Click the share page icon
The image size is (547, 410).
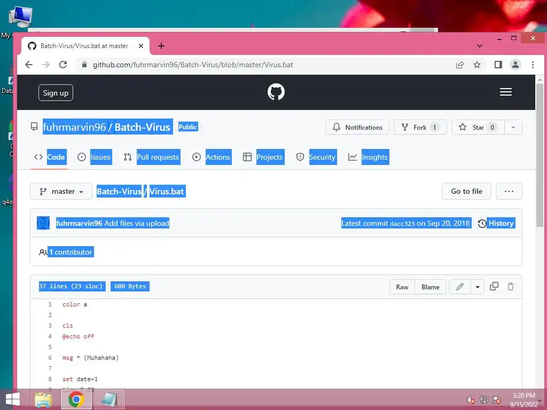[460, 65]
